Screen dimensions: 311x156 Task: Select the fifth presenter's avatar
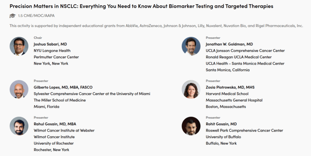click(19, 126)
